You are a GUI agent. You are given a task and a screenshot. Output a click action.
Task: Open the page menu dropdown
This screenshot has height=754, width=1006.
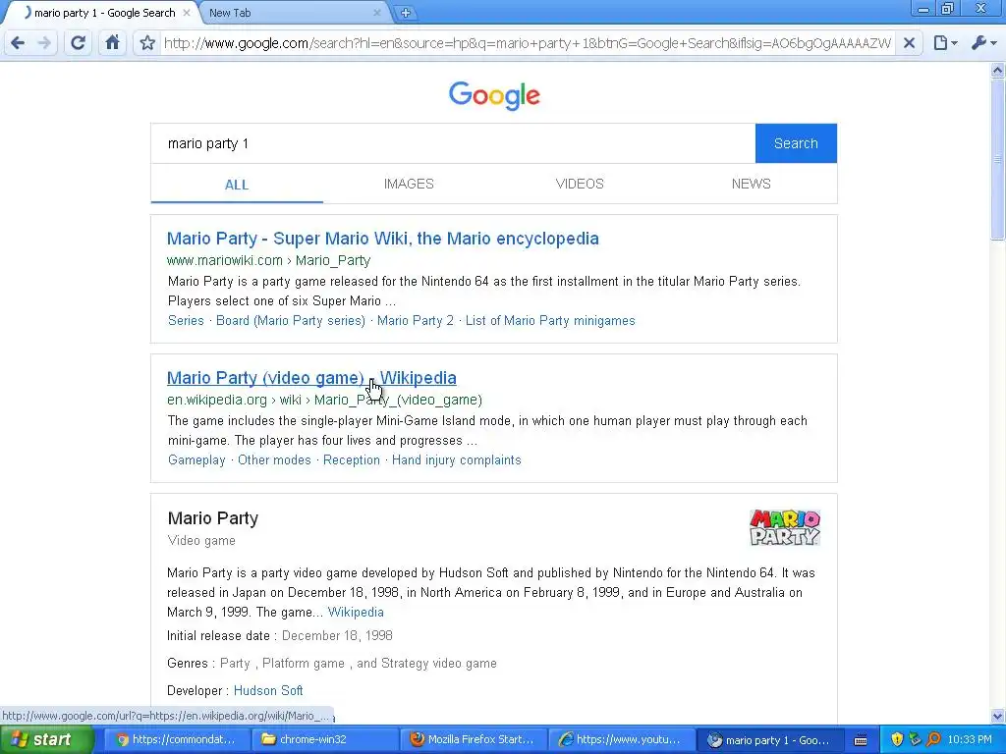click(x=945, y=43)
